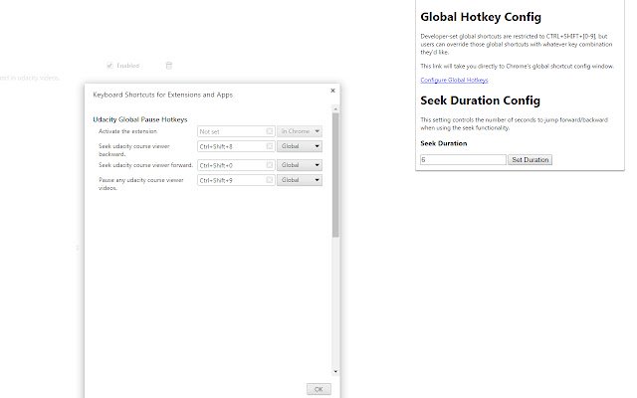
Task: Click the Set Duration button
Action: click(x=530, y=159)
